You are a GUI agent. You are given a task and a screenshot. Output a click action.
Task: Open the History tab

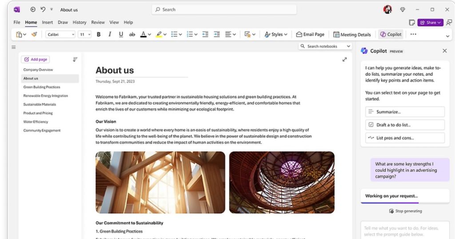click(80, 22)
